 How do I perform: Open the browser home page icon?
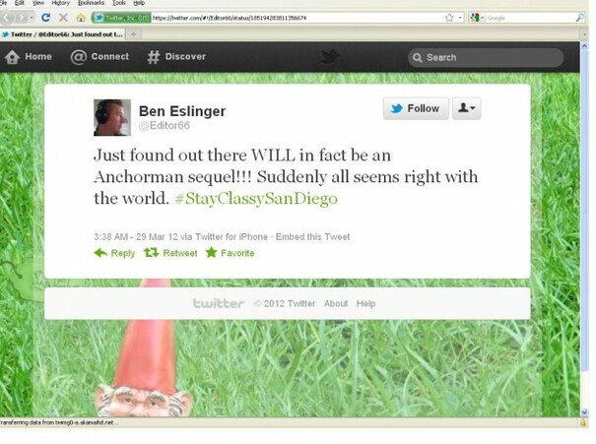[80, 18]
